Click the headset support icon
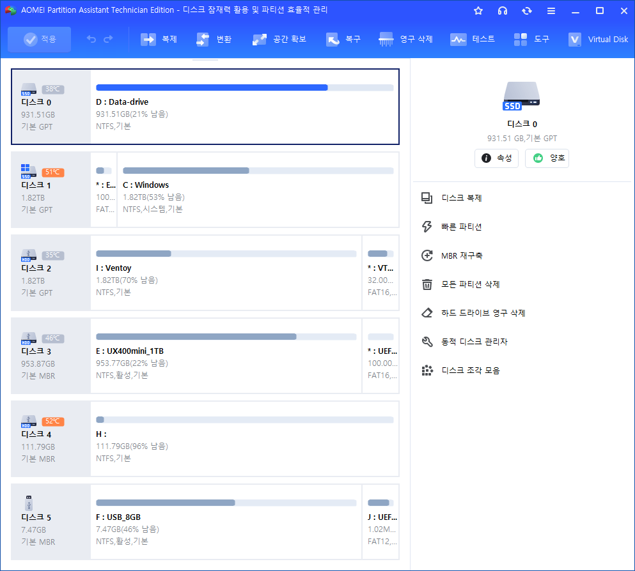This screenshot has width=635, height=571. [503, 11]
